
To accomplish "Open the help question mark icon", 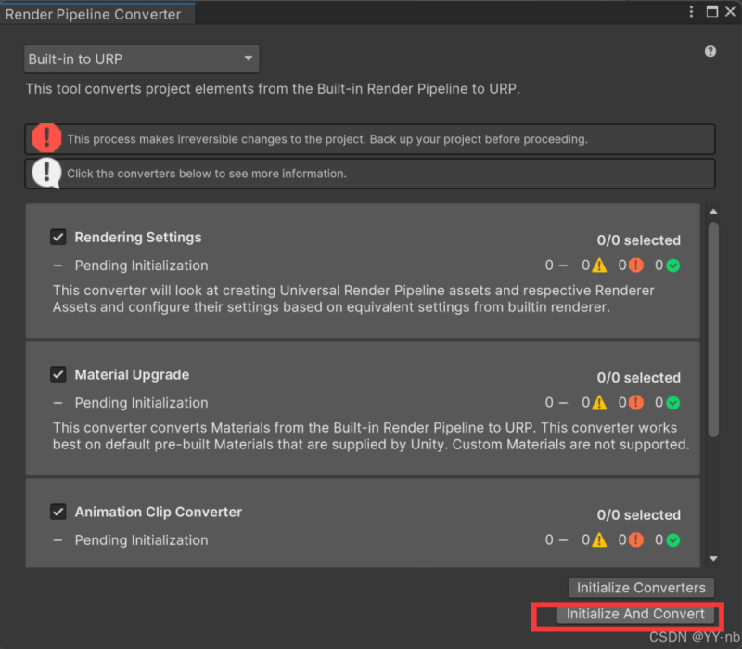I will click(710, 52).
